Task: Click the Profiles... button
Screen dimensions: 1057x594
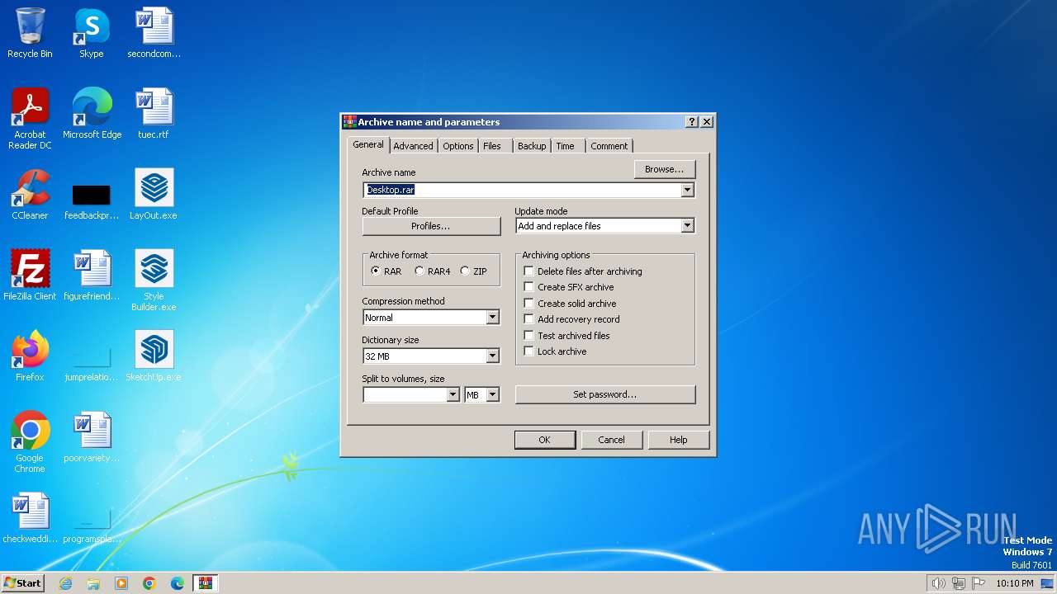Action: [431, 226]
